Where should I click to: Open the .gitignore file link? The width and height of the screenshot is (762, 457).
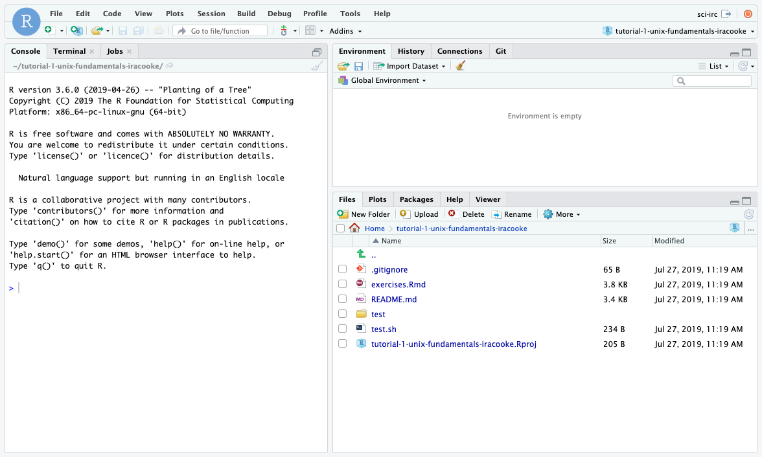389,270
